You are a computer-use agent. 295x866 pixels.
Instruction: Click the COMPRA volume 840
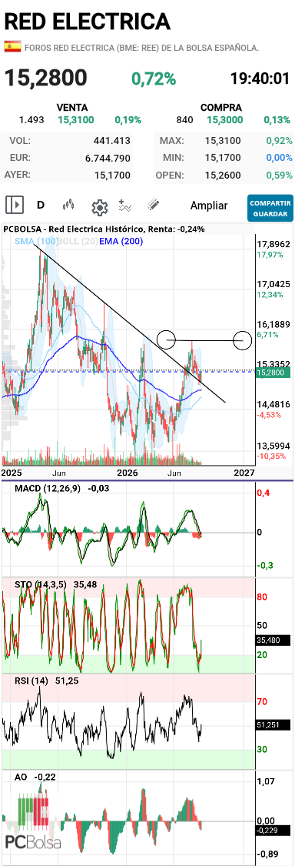tap(184, 120)
